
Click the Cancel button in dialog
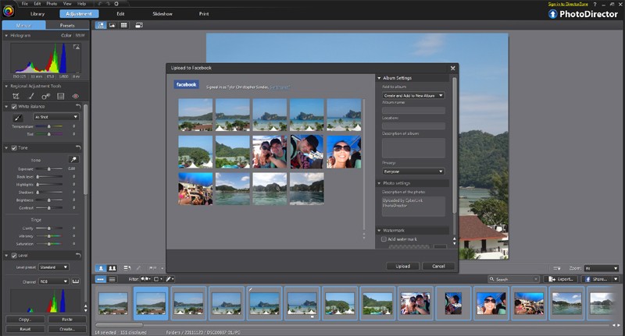tap(438, 266)
